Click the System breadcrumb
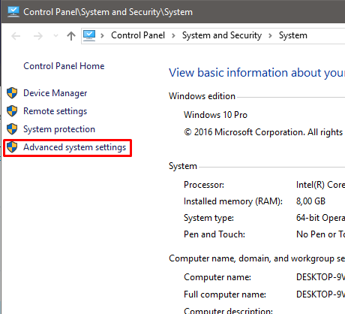This screenshot has width=345, height=314. [293, 35]
